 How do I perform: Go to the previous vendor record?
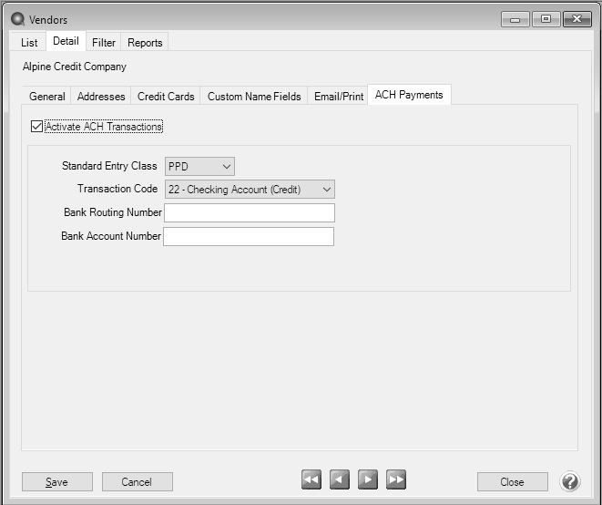tap(339, 480)
